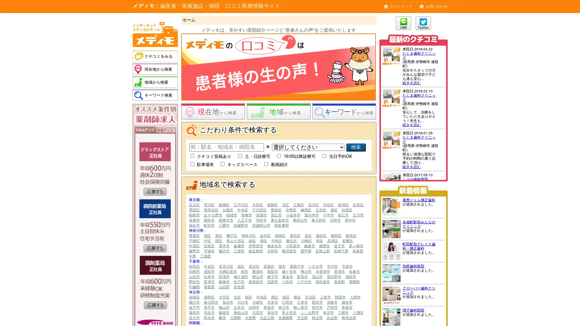
Task: Open the 青葉区 area link
Action: click(x=194, y=236)
